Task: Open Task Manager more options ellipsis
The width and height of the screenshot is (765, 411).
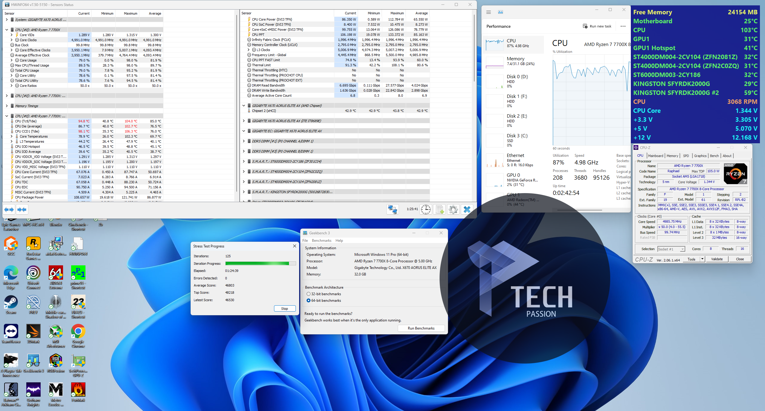Action: click(x=623, y=26)
